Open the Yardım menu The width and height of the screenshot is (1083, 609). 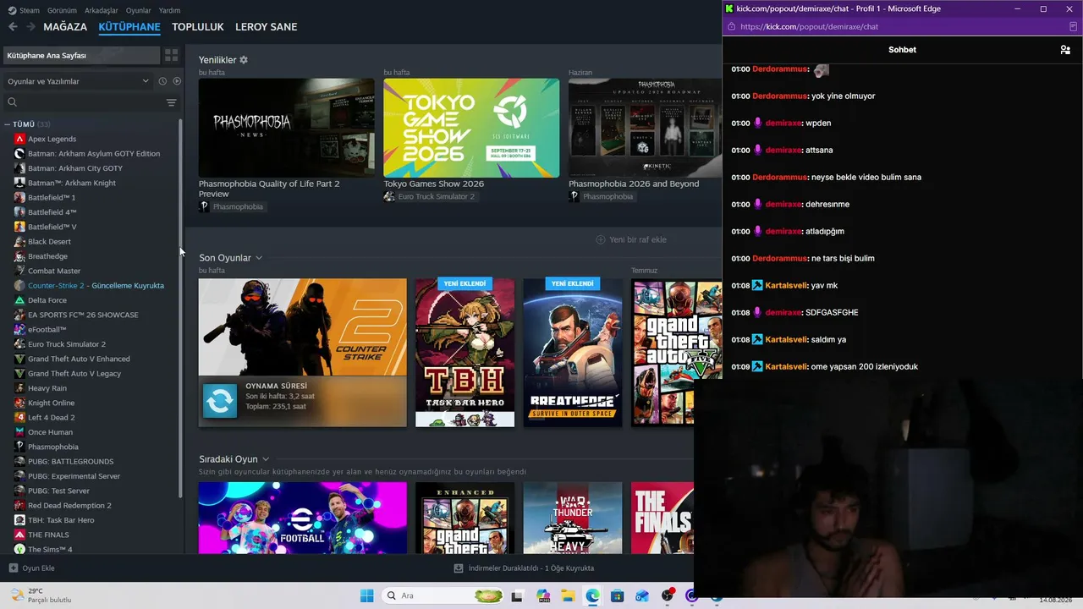coord(170,10)
